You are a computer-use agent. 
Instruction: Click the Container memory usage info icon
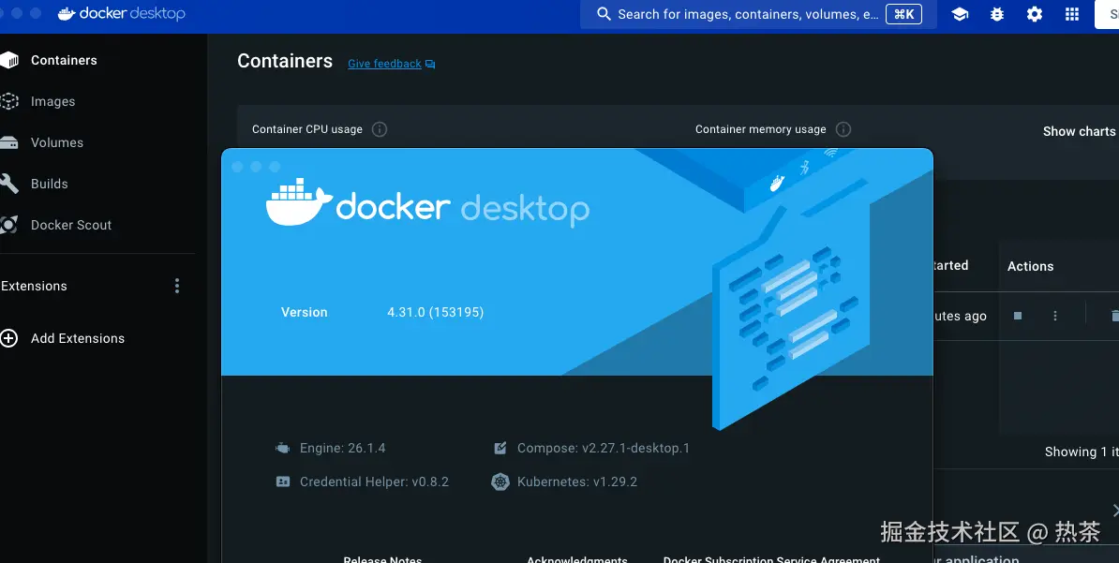point(843,129)
